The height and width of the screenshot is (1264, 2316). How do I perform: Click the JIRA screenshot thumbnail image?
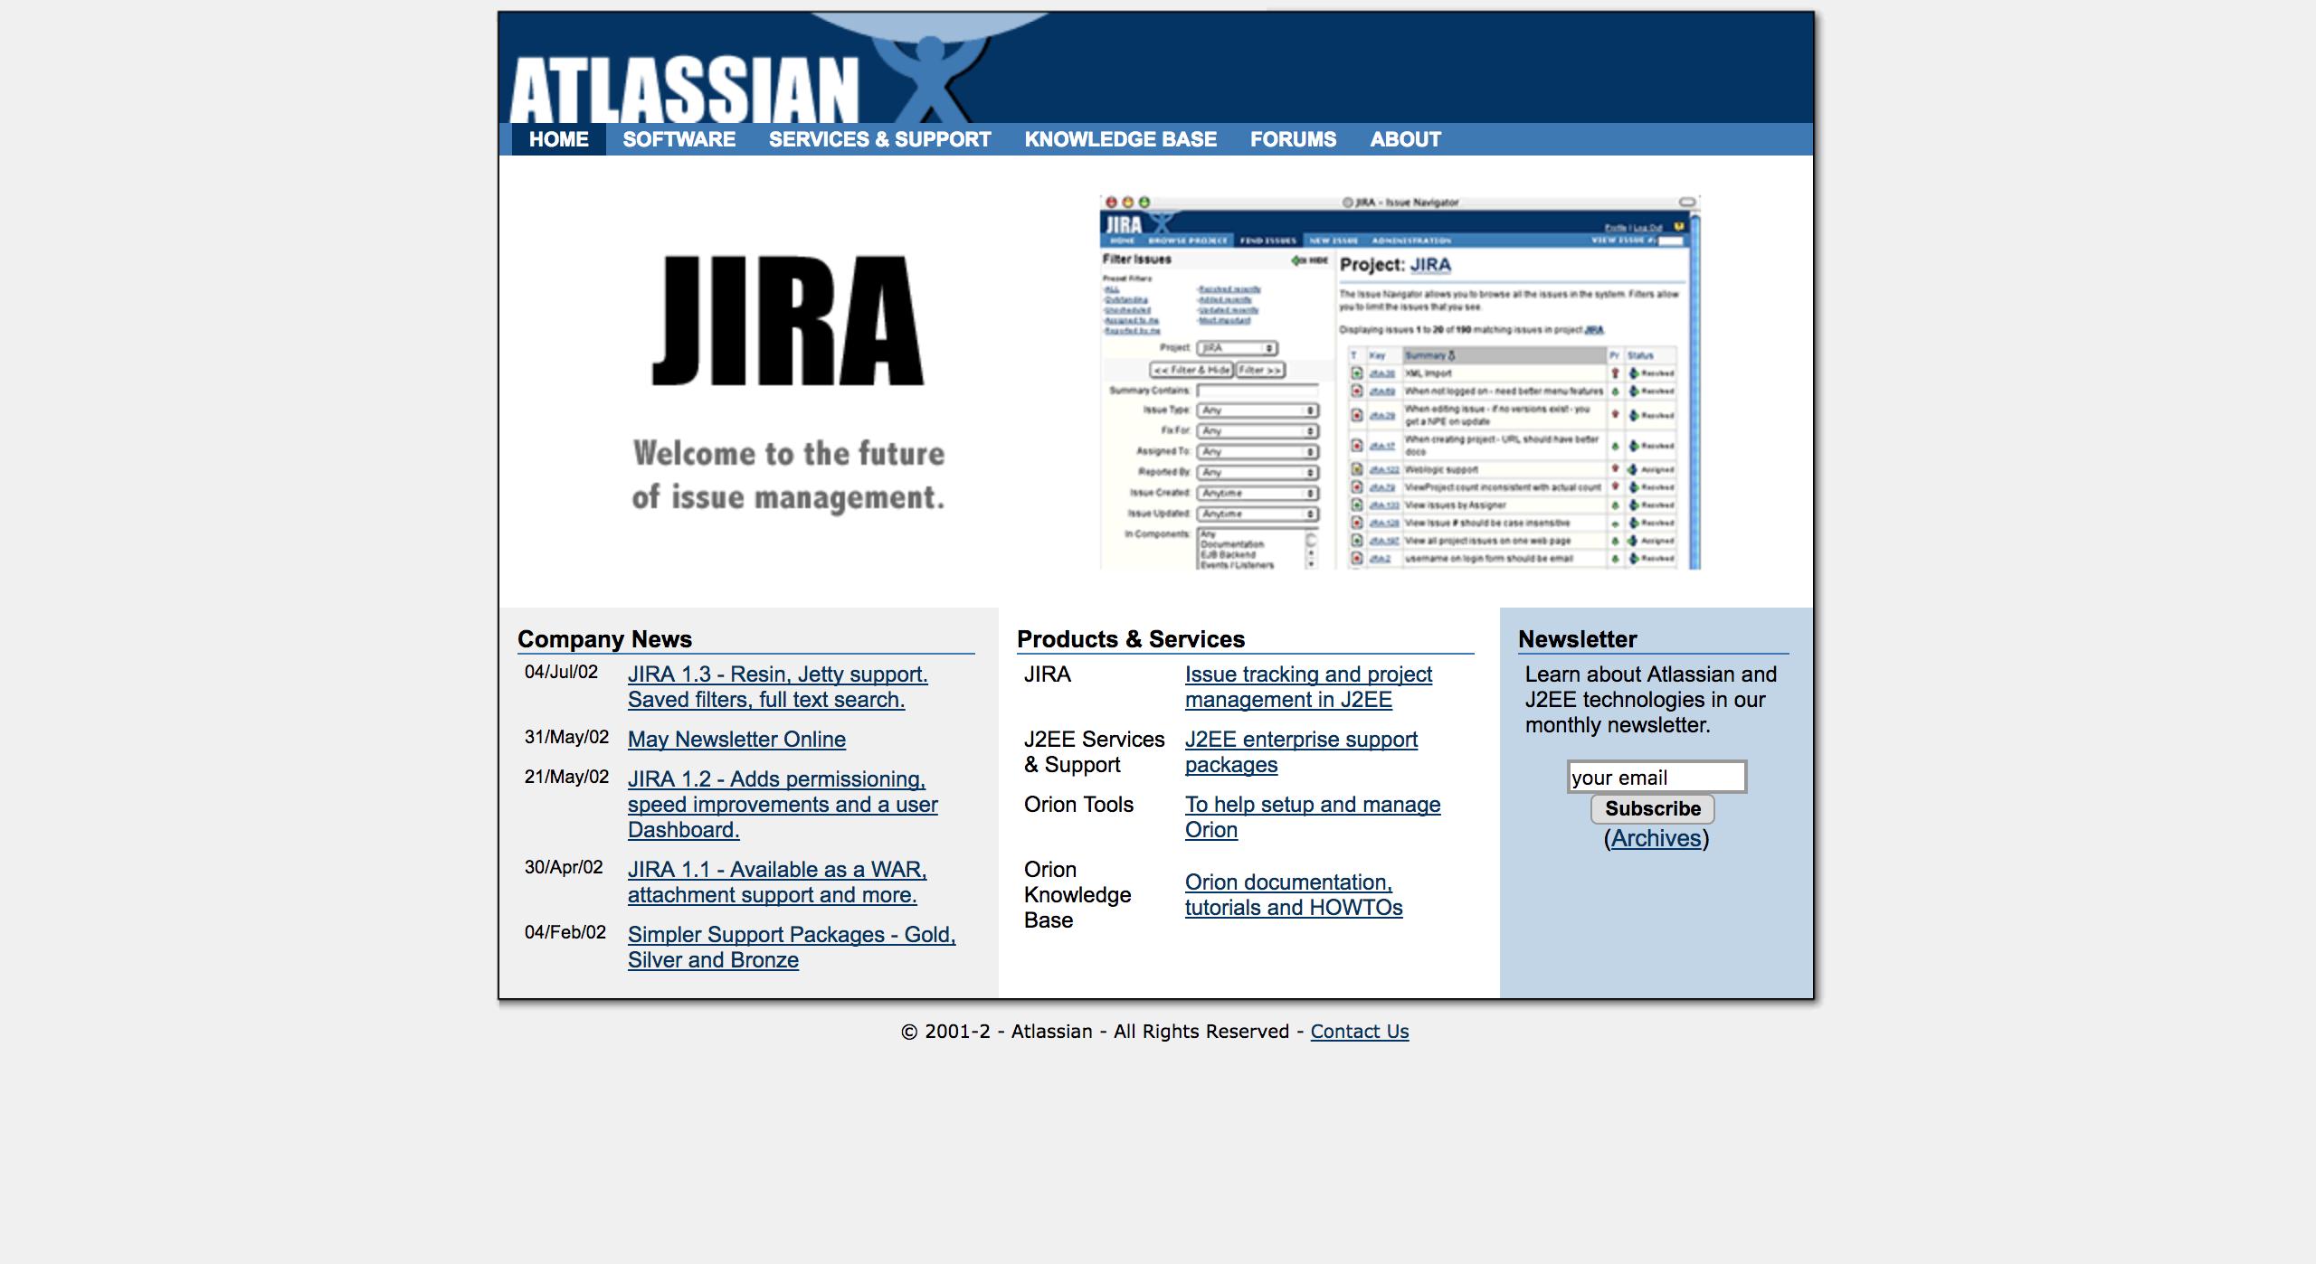click(1400, 382)
